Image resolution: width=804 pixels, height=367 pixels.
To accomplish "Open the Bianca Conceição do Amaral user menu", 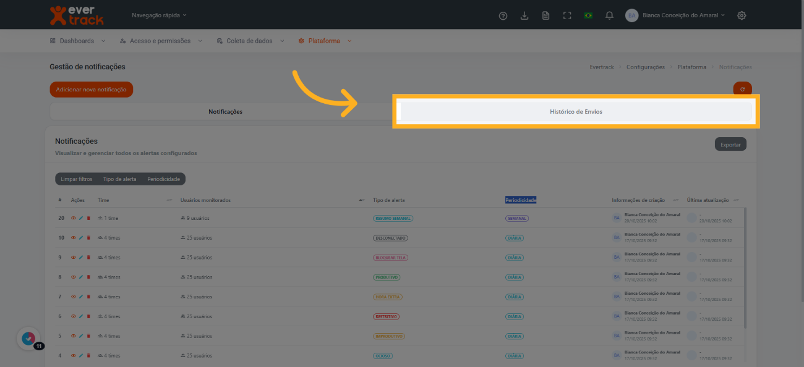I will (676, 15).
